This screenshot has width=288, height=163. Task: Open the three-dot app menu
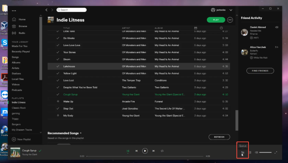[x=14, y=11]
